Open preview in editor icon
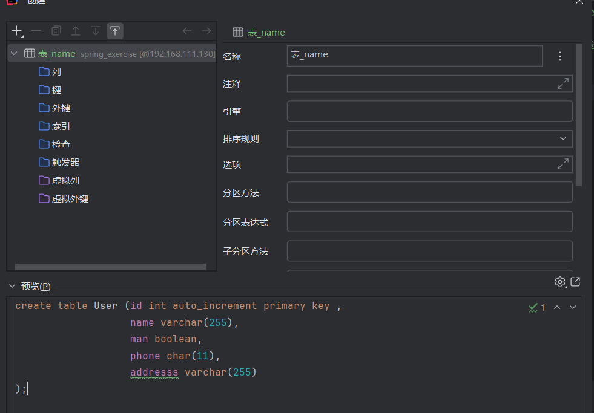 coord(575,282)
